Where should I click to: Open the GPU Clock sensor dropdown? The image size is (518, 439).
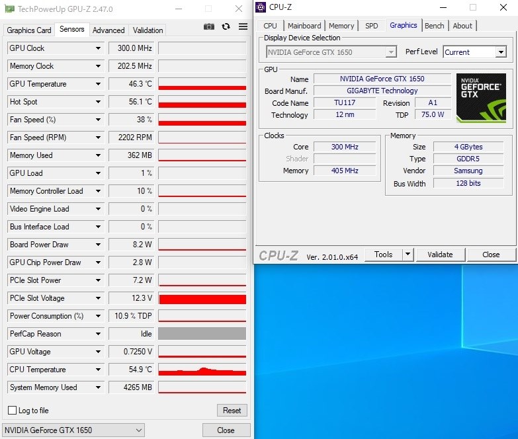click(98, 48)
